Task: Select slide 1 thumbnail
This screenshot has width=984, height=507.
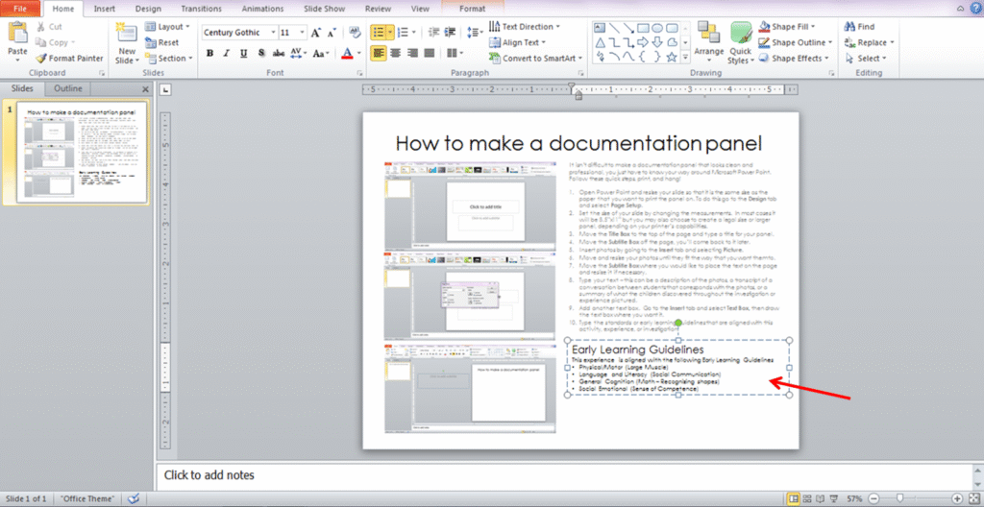Action: (81, 153)
